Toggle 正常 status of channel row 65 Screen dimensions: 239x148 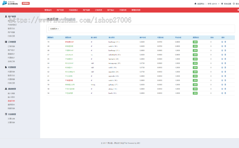[195, 59]
